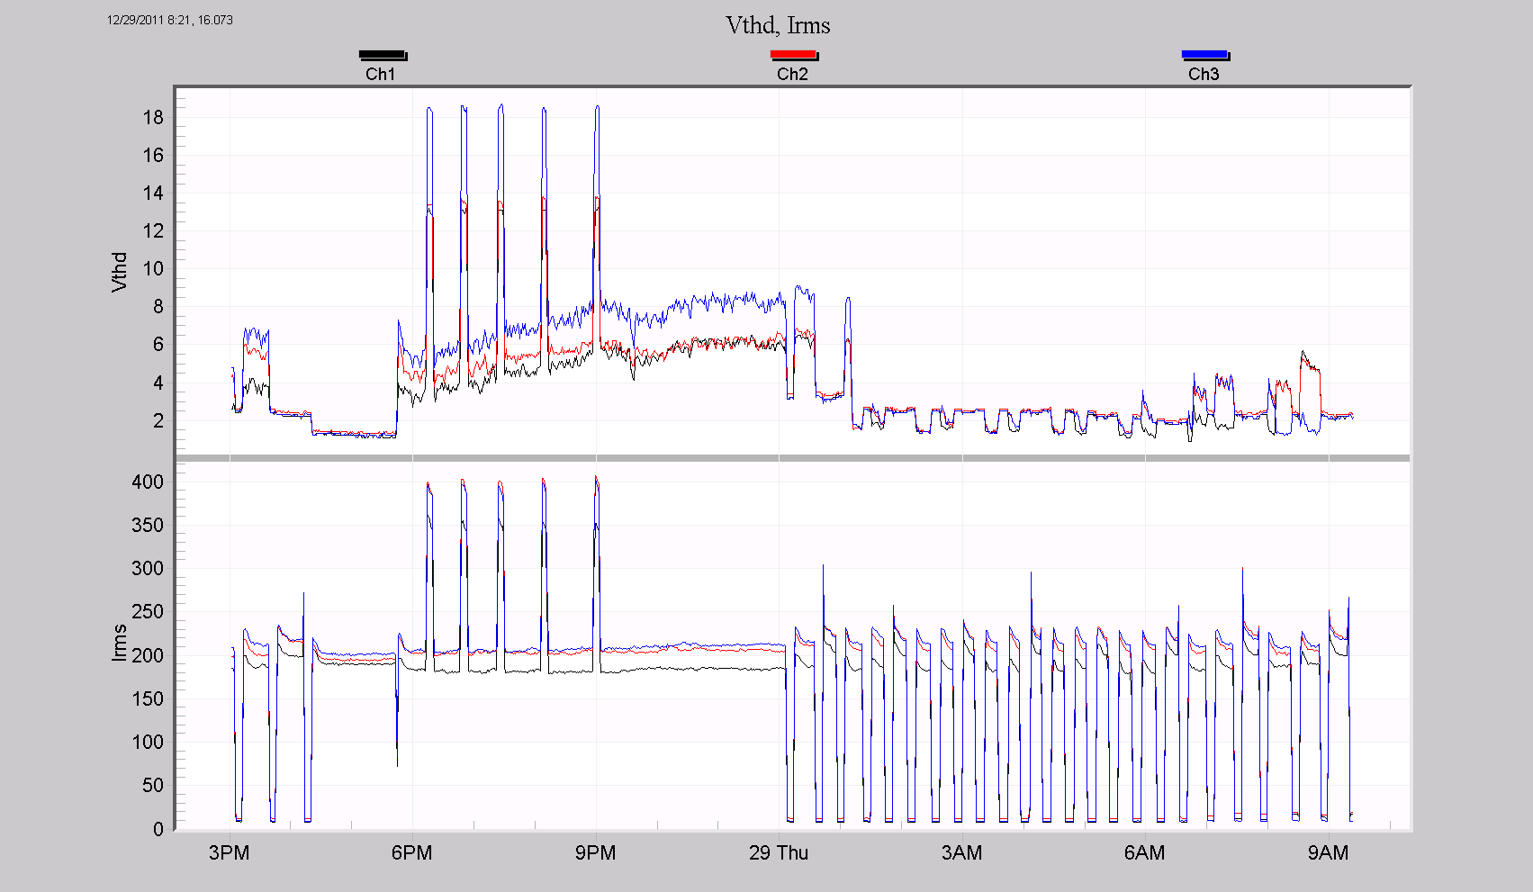Click the '9AM' label on the time axis

click(x=1330, y=852)
